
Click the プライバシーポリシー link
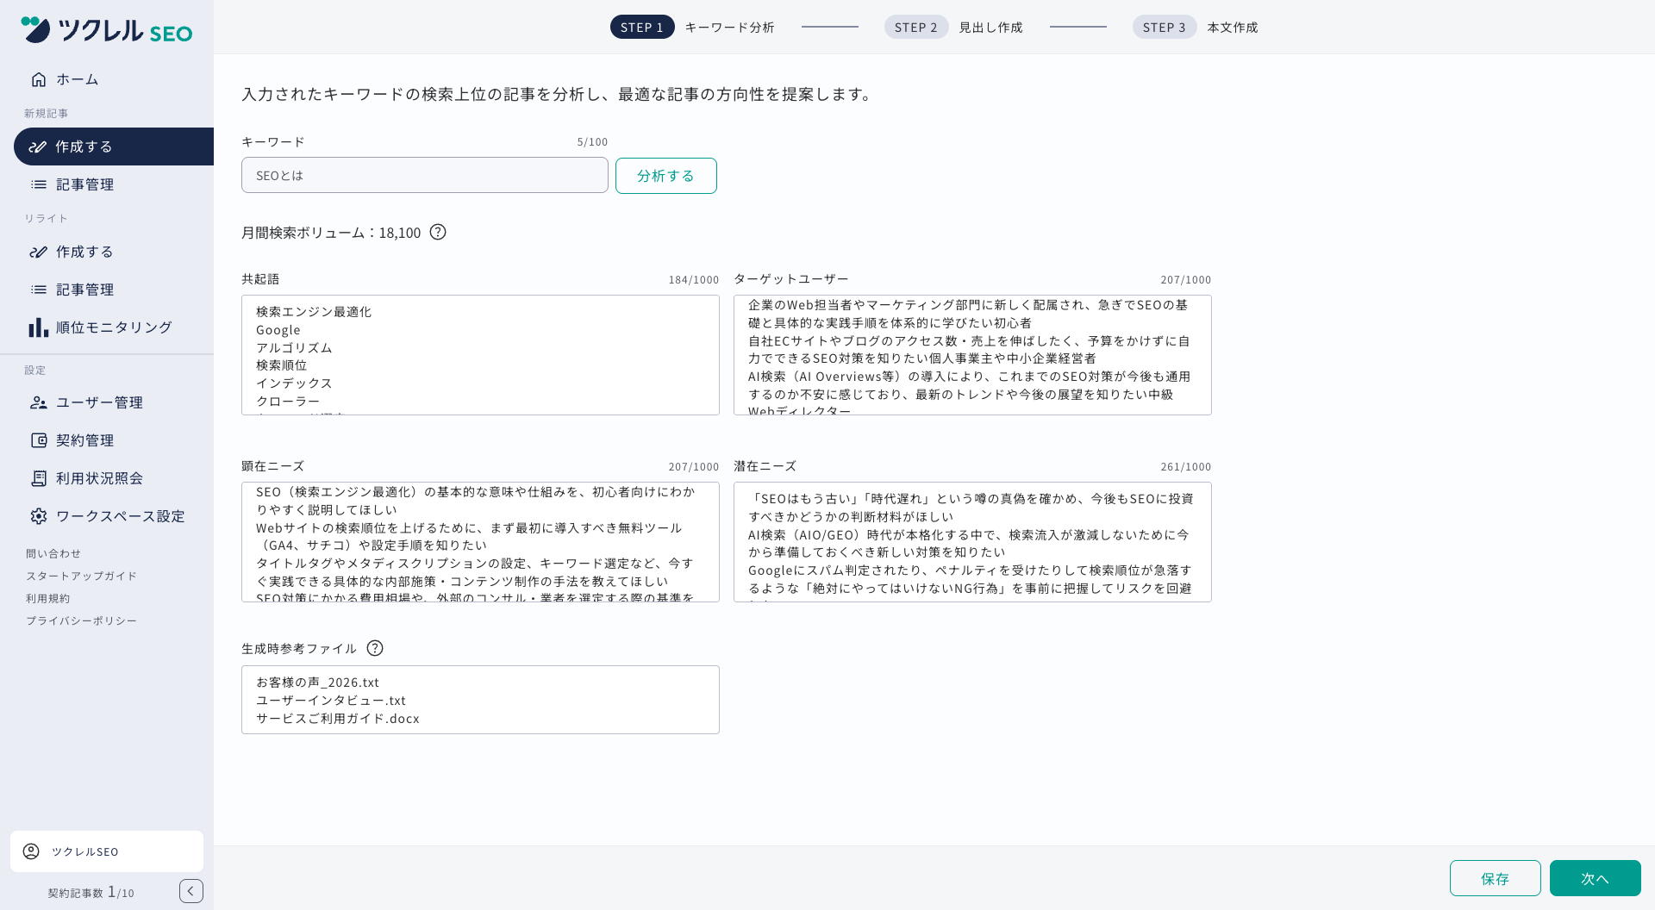[x=81, y=621]
